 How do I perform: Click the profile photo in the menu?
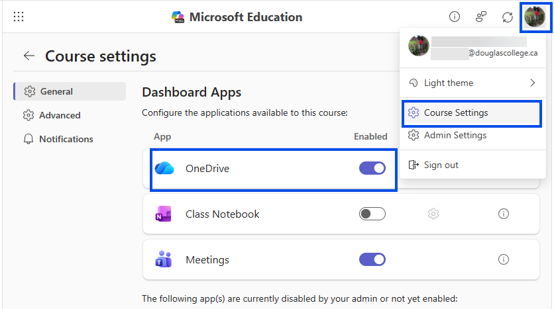(419, 46)
